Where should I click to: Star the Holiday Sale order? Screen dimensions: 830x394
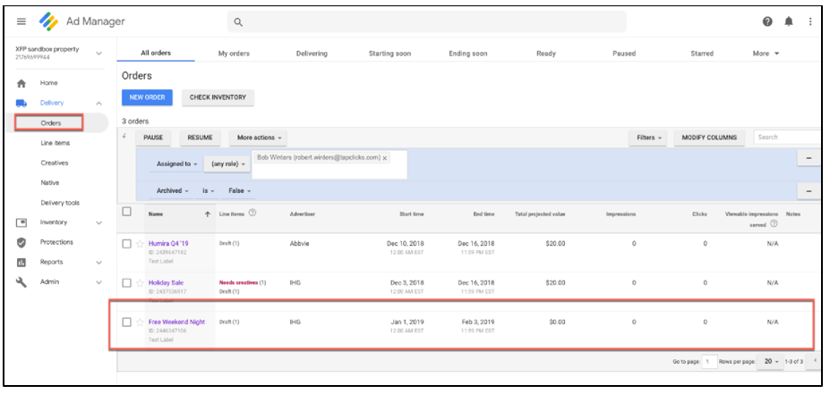[140, 283]
